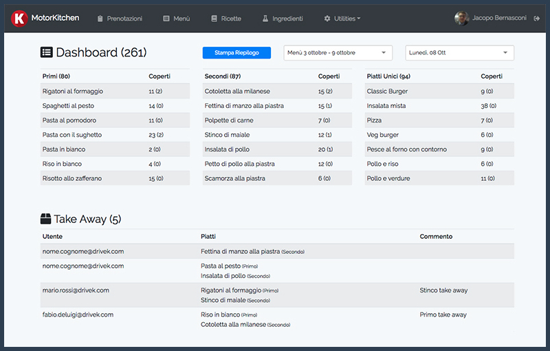Click the Take Away box icon
This screenshot has width=550, height=351.
pos(46,219)
